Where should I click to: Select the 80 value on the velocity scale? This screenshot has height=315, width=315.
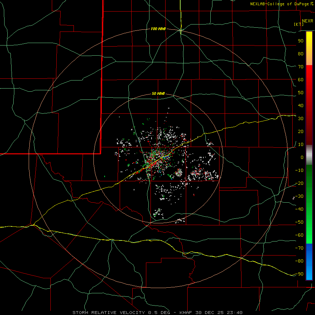point(301,54)
